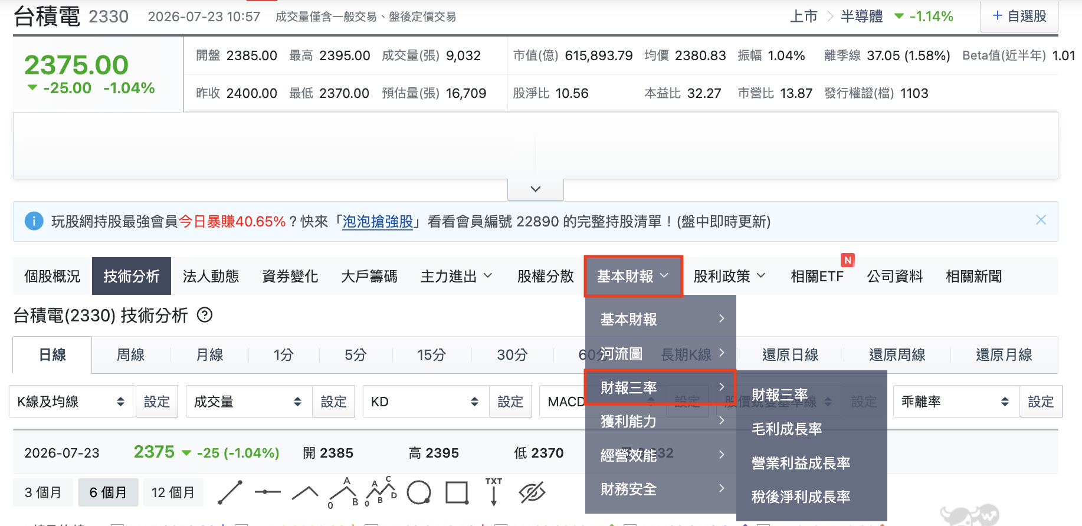Screen dimensions: 1082x526
Task: Select the 5分 chart period tab
Action: 356,355
